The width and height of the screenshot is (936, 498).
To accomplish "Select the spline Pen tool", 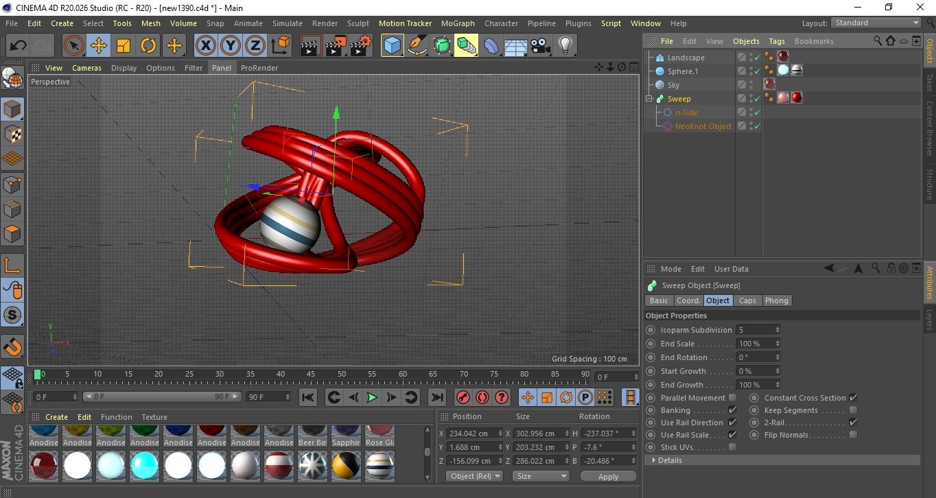I will coord(417,46).
